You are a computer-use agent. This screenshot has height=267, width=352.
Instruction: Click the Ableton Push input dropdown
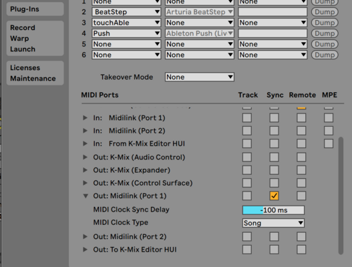[200, 33]
